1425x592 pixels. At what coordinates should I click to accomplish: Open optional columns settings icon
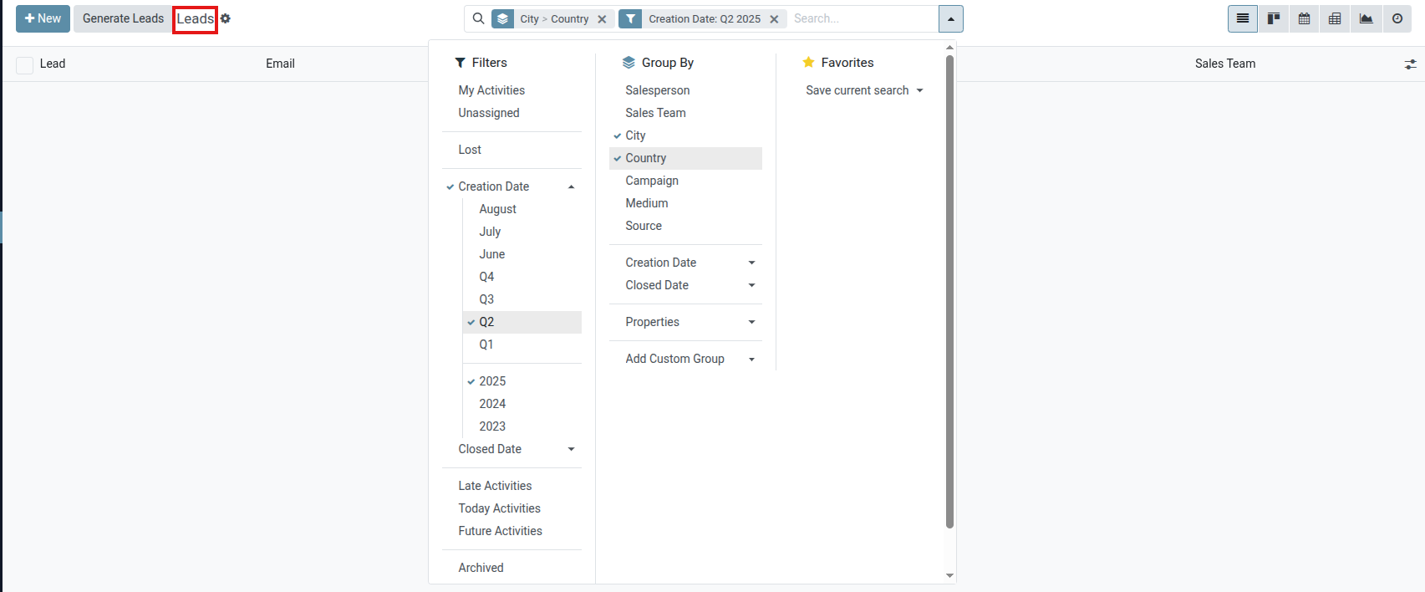(x=1410, y=64)
